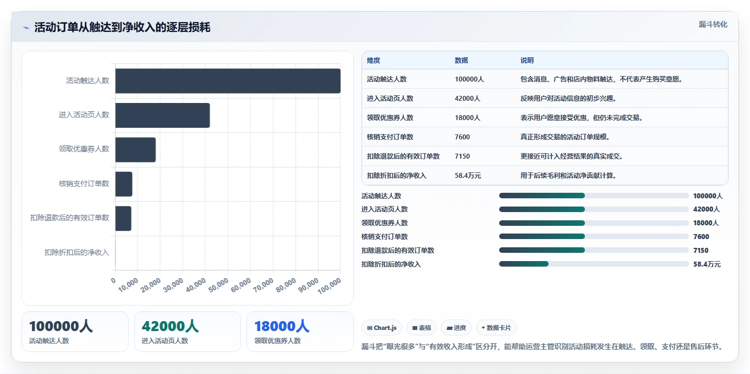Click the page title 活动订单从触达到净收入的逐层损耗

tap(122, 28)
